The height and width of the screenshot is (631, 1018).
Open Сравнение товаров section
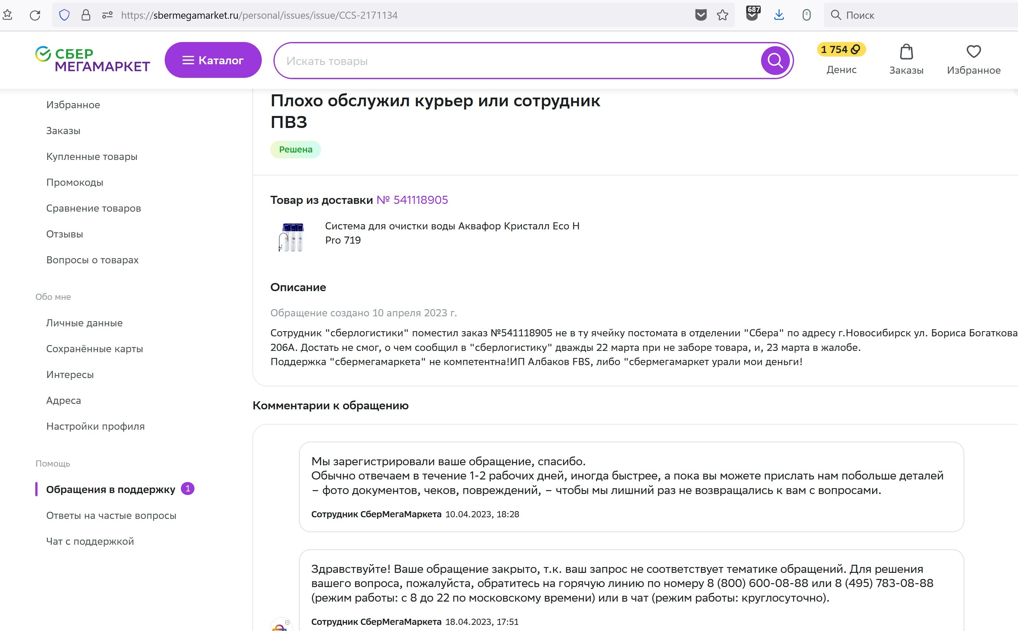tap(94, 208)
